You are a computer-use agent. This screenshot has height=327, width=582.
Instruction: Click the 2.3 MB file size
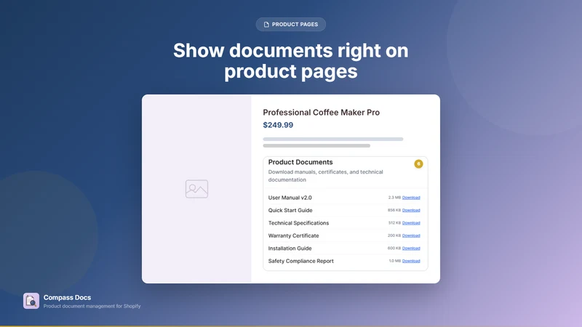394,198
